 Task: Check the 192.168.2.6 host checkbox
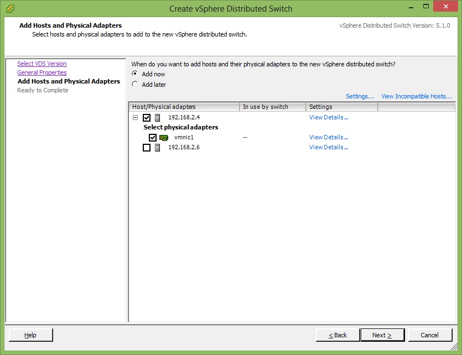[147, 148]
